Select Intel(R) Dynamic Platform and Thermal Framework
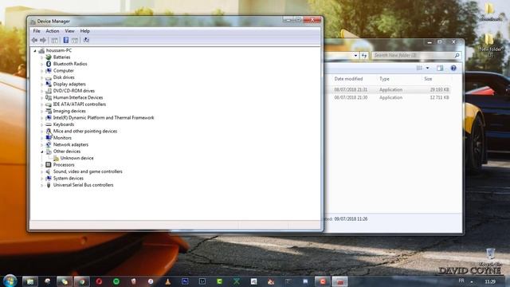This screenshot has width=510, height=287. [104, 118]
